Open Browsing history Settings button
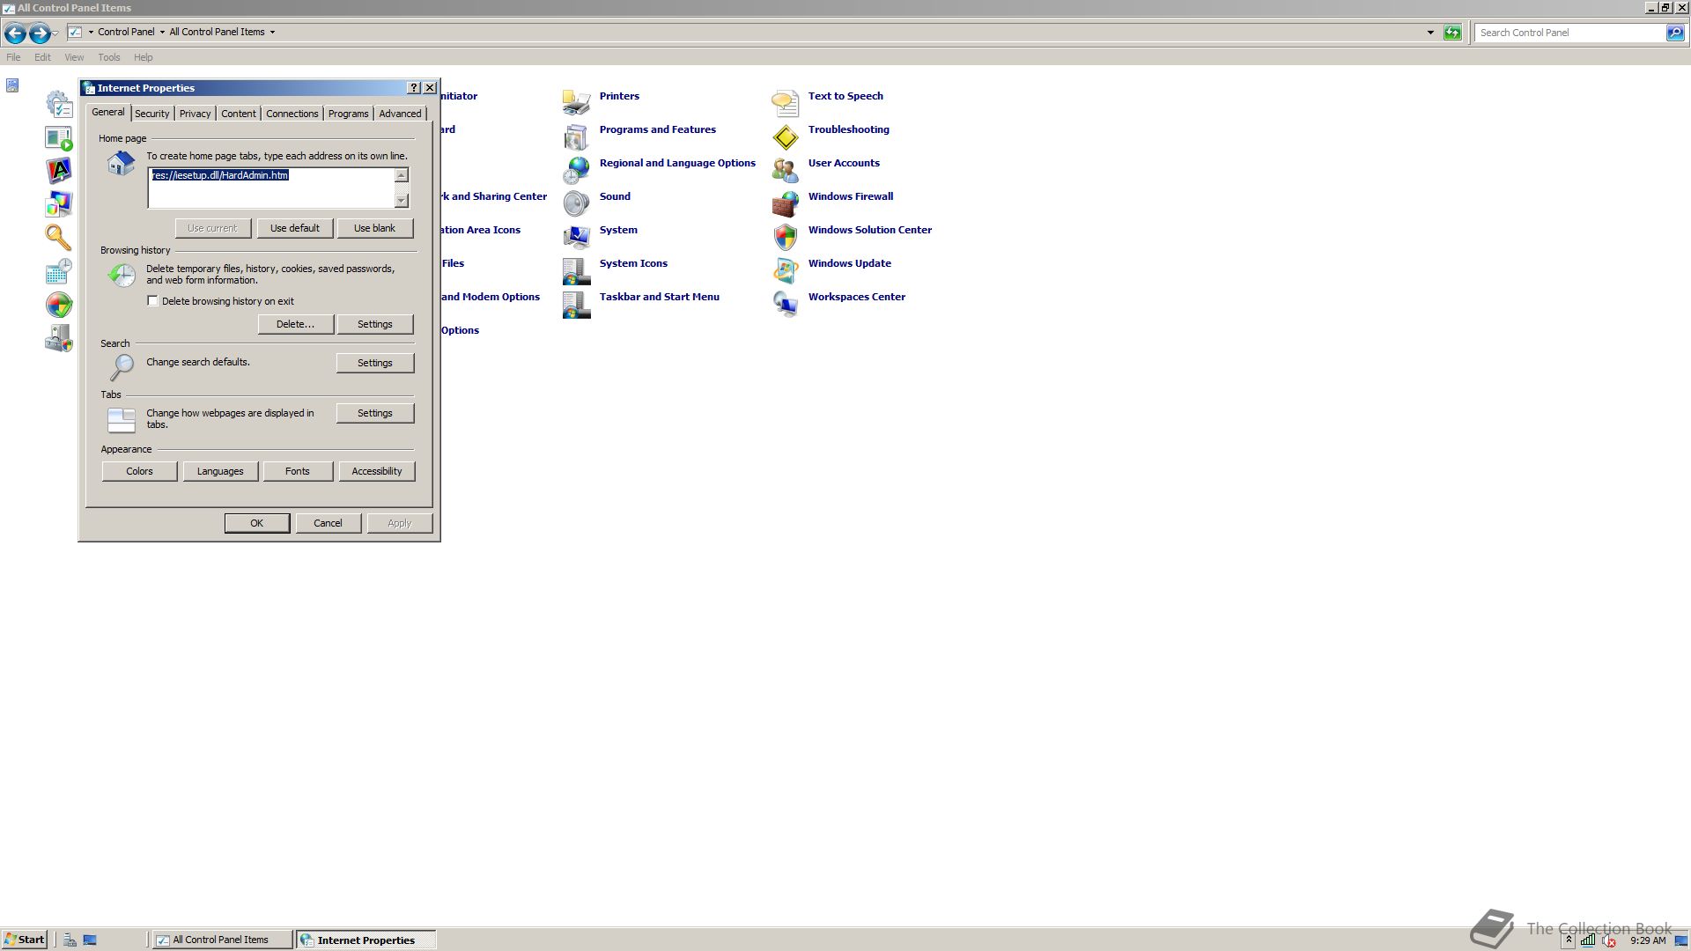1691x951 pixels. tap(375, 324)
